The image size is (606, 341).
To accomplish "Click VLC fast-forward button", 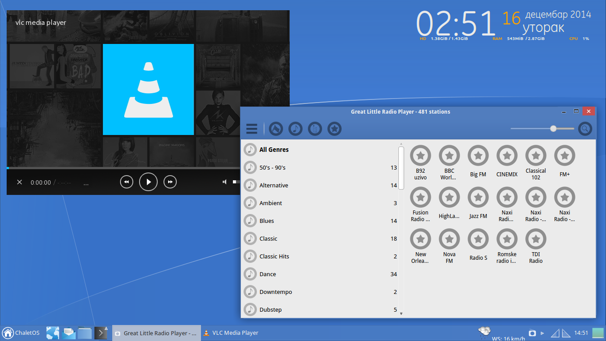I will point(170,182).
